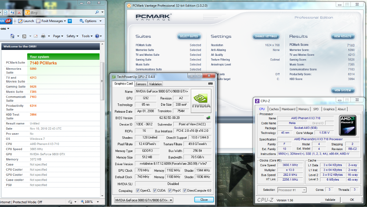The image size is (367, 207).
Task: Switch to the About tab in CPU-Z
Action: point(341,109)
